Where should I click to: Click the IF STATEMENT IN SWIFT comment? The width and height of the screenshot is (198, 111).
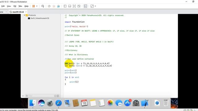coord(110,31)
